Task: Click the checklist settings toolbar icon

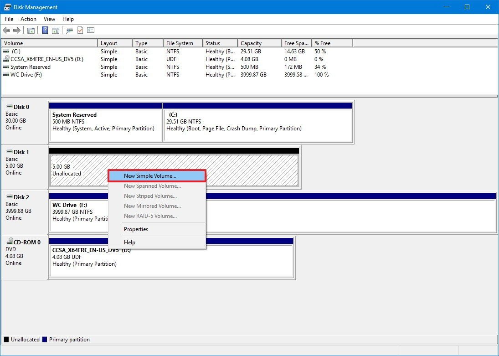Action: click(91, 30)
